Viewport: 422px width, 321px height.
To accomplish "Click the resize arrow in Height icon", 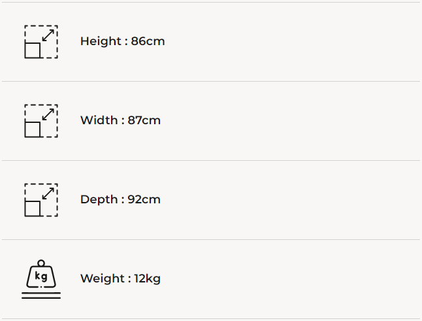I will pos(48,35).
